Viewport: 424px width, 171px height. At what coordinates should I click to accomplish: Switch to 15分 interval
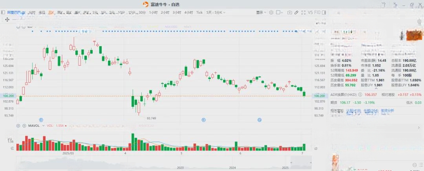point(132,13)
